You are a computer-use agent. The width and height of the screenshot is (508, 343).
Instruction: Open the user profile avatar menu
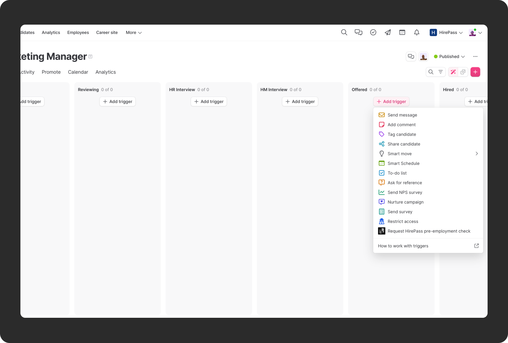[476, 32]
